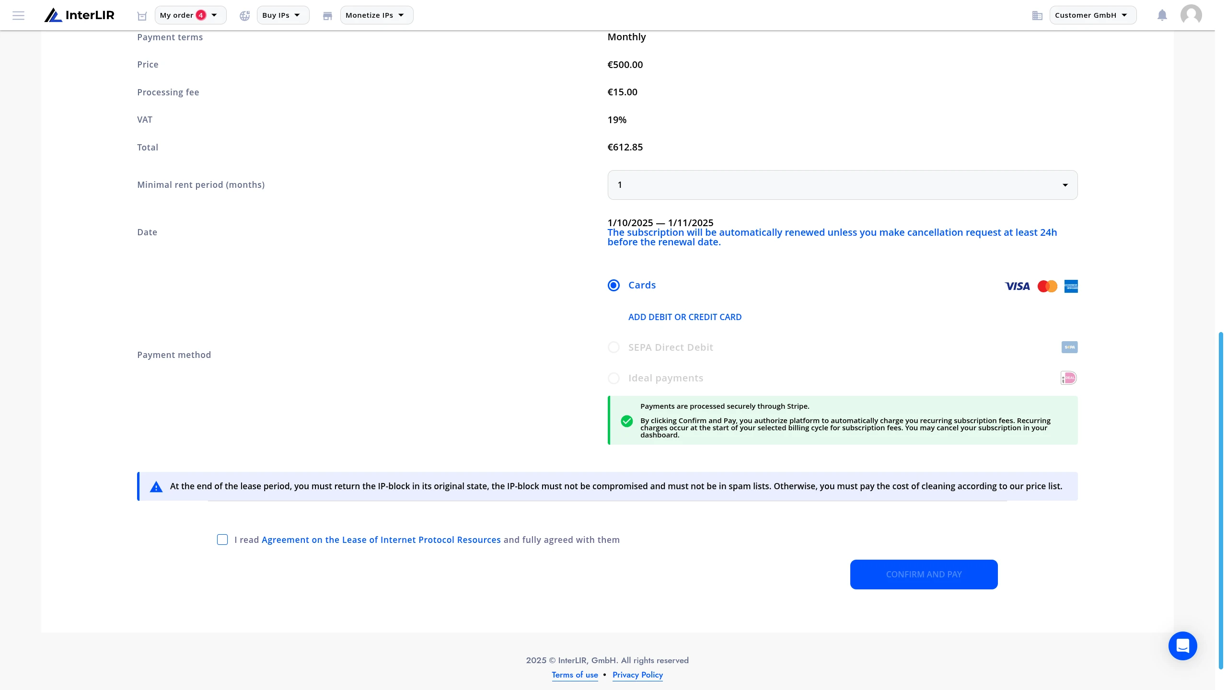Open the Minimal rent period dropdown
This screenshot has width=1227, height=690.
tap(842, 185)
